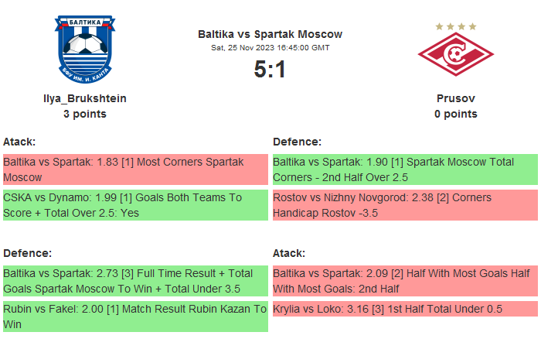
Task: Click the Baltika vs Spartak Moscow title
Action: [270, 34]
